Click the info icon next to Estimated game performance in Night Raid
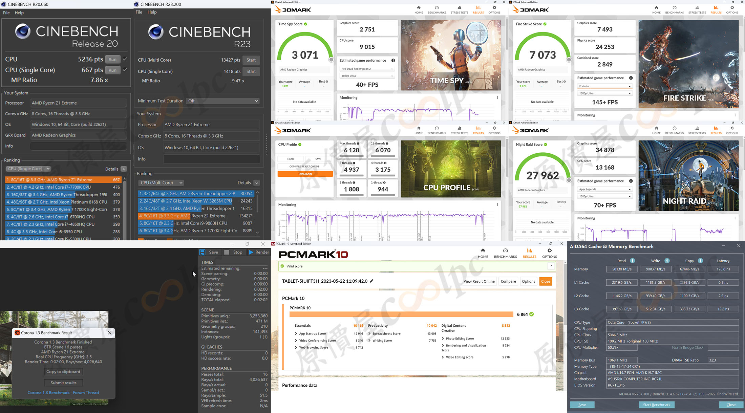 [631, 181]
